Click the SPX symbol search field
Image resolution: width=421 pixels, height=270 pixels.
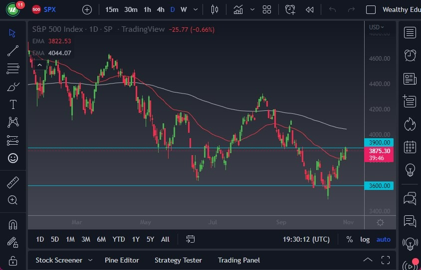(x=50, y=9)
